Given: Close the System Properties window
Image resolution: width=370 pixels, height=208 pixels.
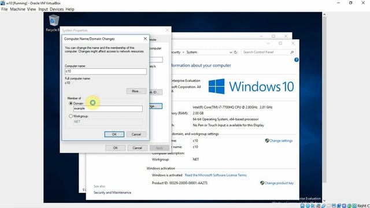Looking at the screenshot, I should [167, 30].
